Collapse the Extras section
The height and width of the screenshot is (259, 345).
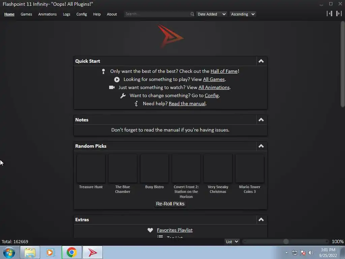point(261,219)
